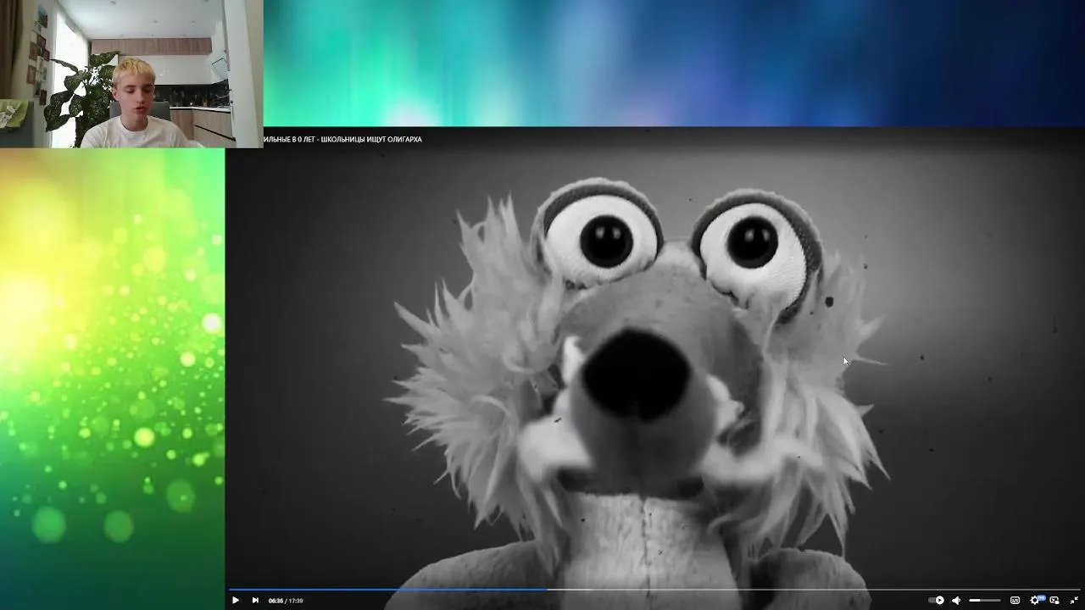Viewport: 1085px width, 610px height.
Task: Skip to the next video
Action: point(255,601)
